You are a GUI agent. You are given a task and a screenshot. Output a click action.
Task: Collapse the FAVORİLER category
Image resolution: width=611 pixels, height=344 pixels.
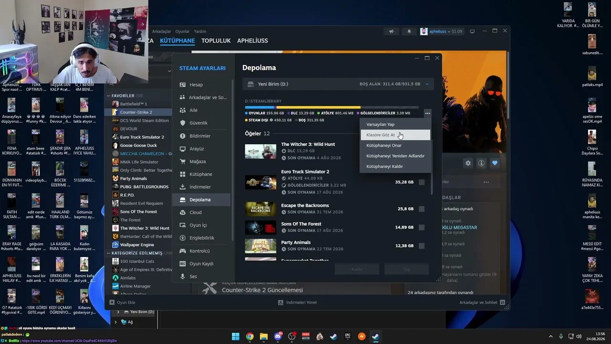click(108, 96)
